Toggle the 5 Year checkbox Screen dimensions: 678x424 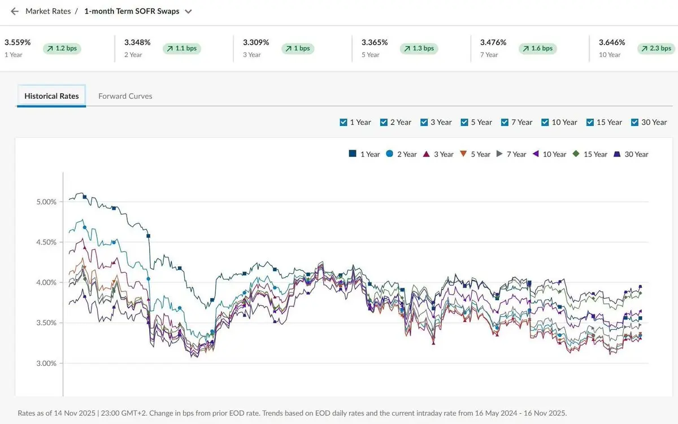click(464, 122)
